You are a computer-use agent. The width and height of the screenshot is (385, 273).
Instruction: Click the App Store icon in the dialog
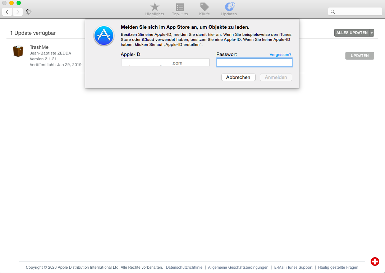104,36
